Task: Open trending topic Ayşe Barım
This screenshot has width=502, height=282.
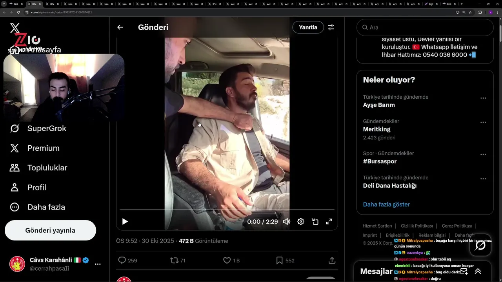Action: [379, 105]
